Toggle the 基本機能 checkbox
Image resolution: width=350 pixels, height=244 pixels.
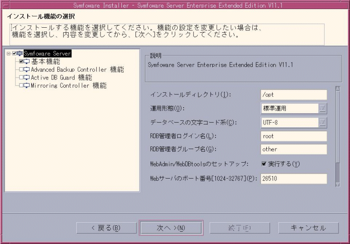[21, 61]
